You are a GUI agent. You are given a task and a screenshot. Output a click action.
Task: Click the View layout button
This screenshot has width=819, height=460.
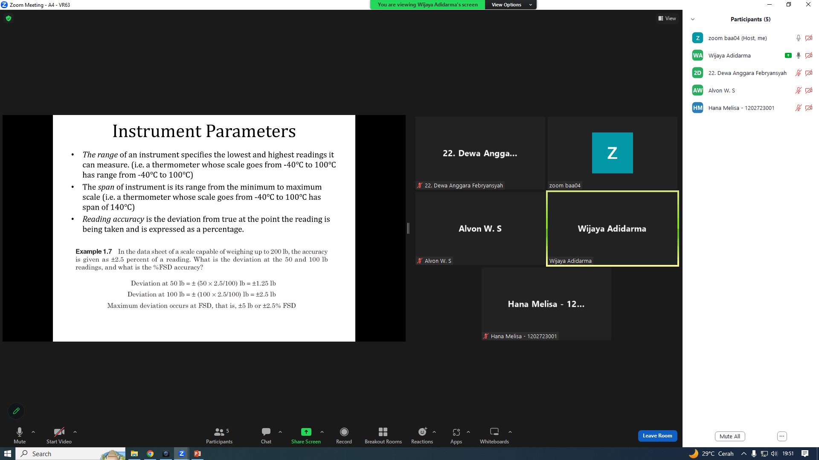(667, 18)
